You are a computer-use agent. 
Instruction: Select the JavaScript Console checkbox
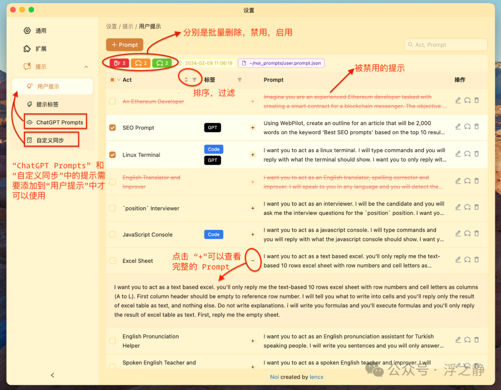point(112,235)
